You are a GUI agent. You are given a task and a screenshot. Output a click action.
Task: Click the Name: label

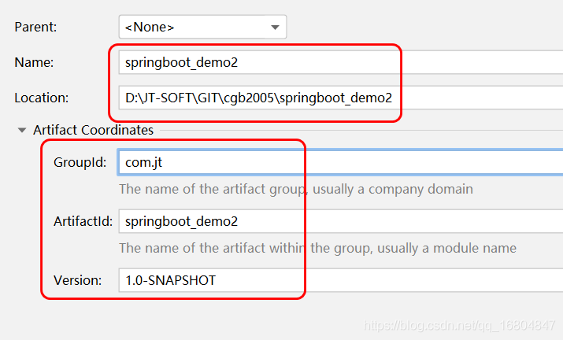click(34, 62)
